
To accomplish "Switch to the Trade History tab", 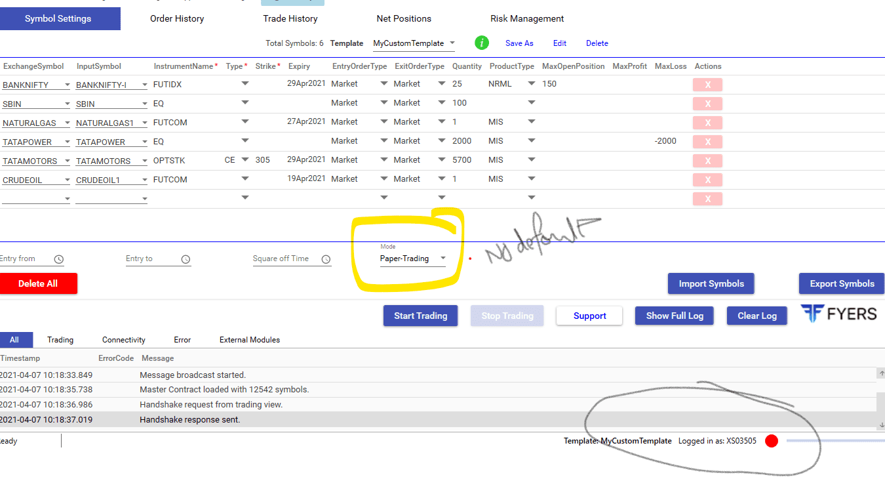I will pos(290,18).
